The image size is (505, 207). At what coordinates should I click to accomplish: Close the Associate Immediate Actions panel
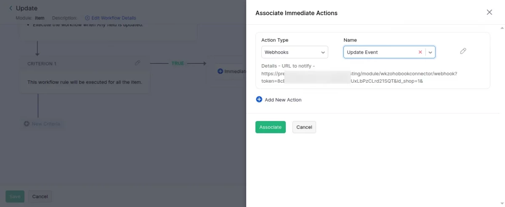click(x=489, y=12)
